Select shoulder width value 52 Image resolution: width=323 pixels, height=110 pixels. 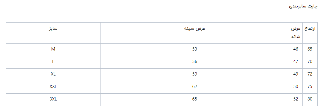point(296,99)
